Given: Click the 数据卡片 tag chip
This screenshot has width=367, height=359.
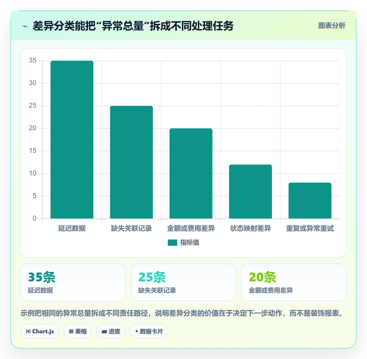Looking at the screenshot, I should click(149, 331).
